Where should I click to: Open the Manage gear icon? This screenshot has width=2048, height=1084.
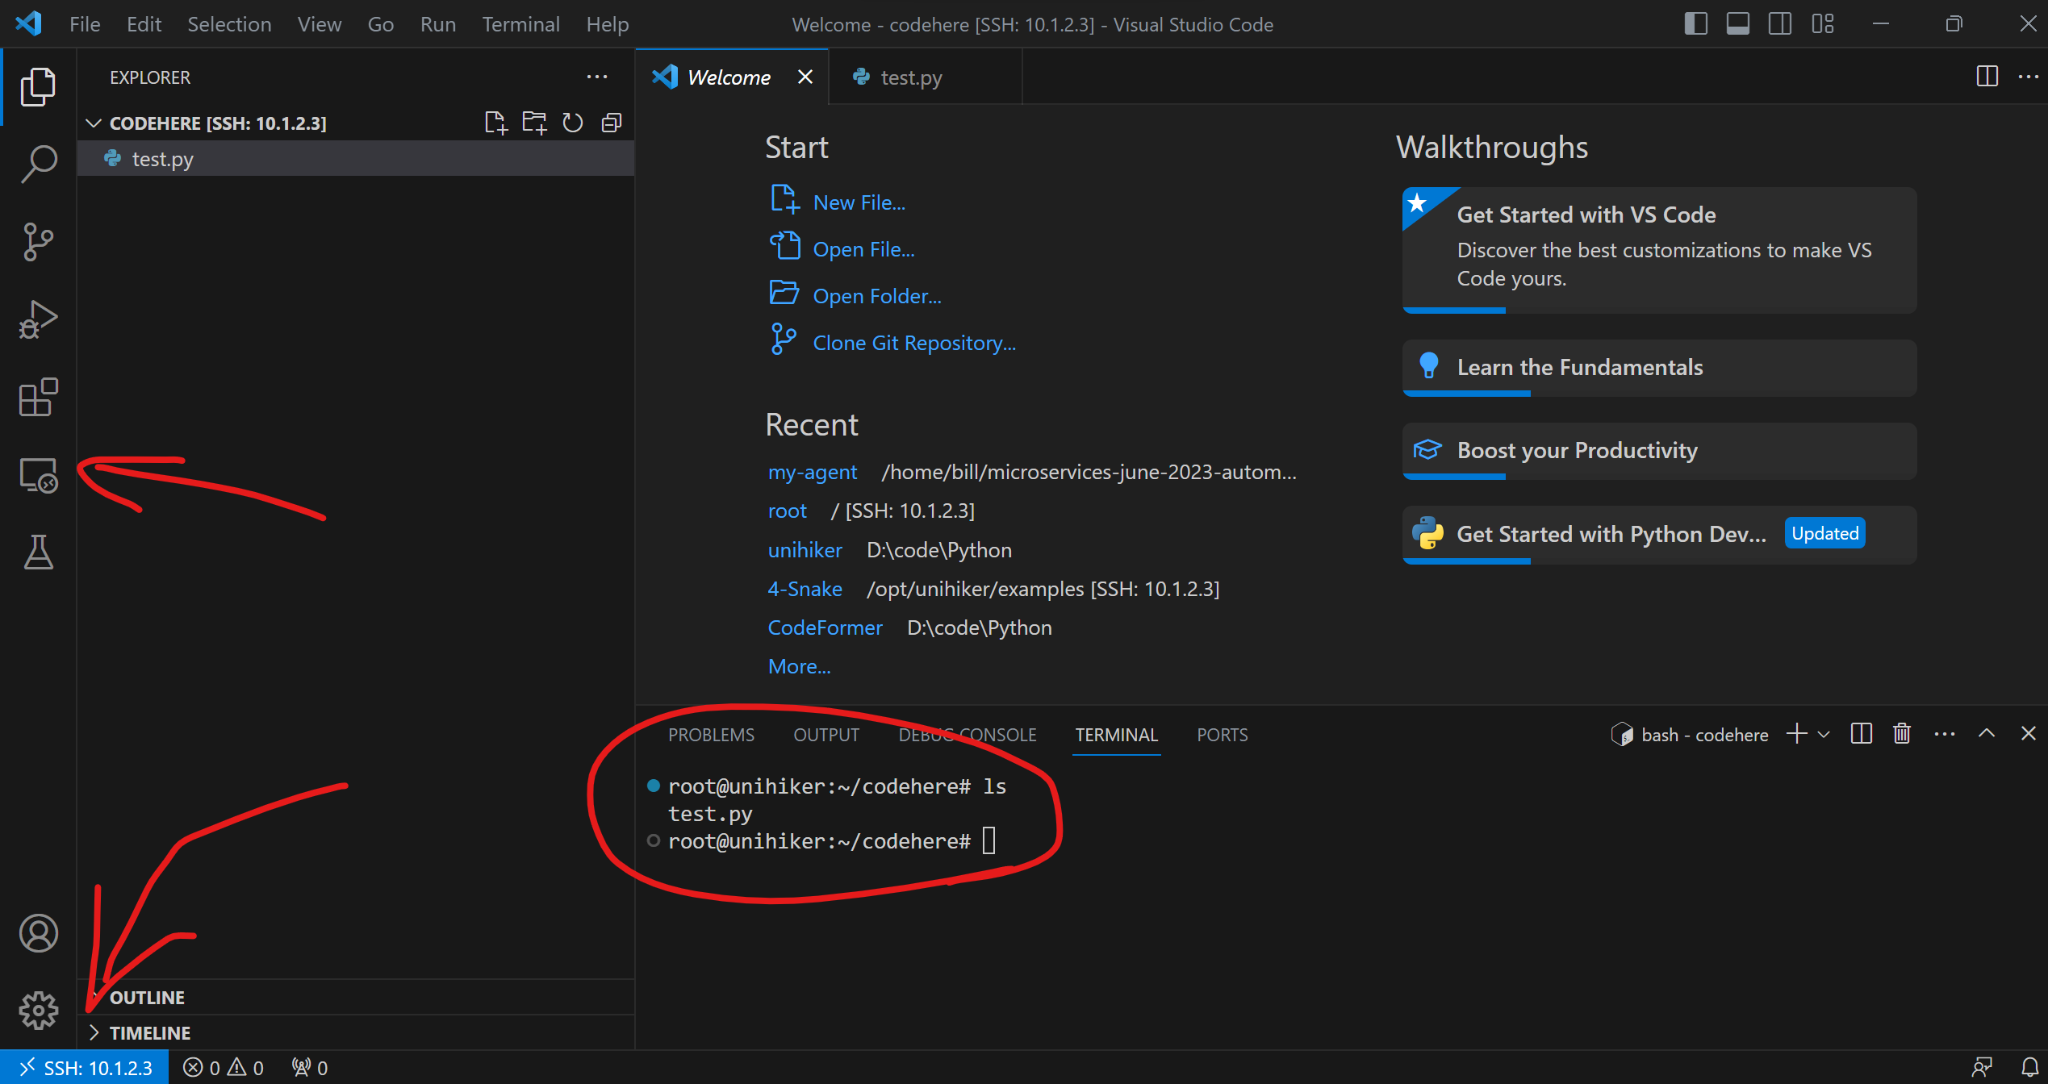[38, 1011]
